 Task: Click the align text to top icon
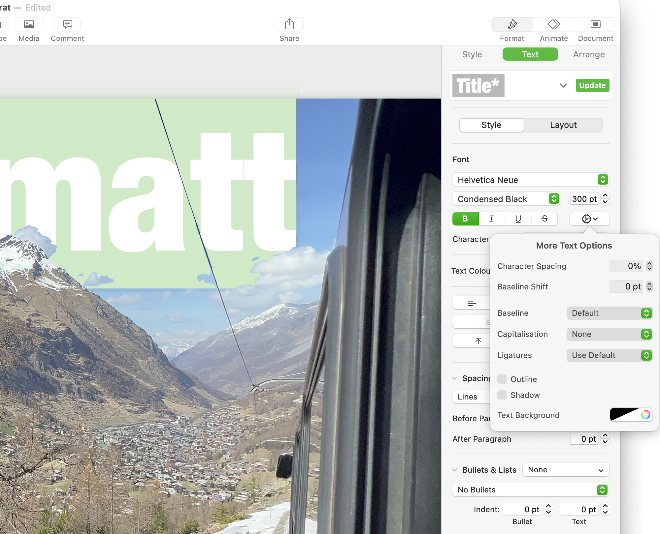pyautogui.click(x=478, y=341)
